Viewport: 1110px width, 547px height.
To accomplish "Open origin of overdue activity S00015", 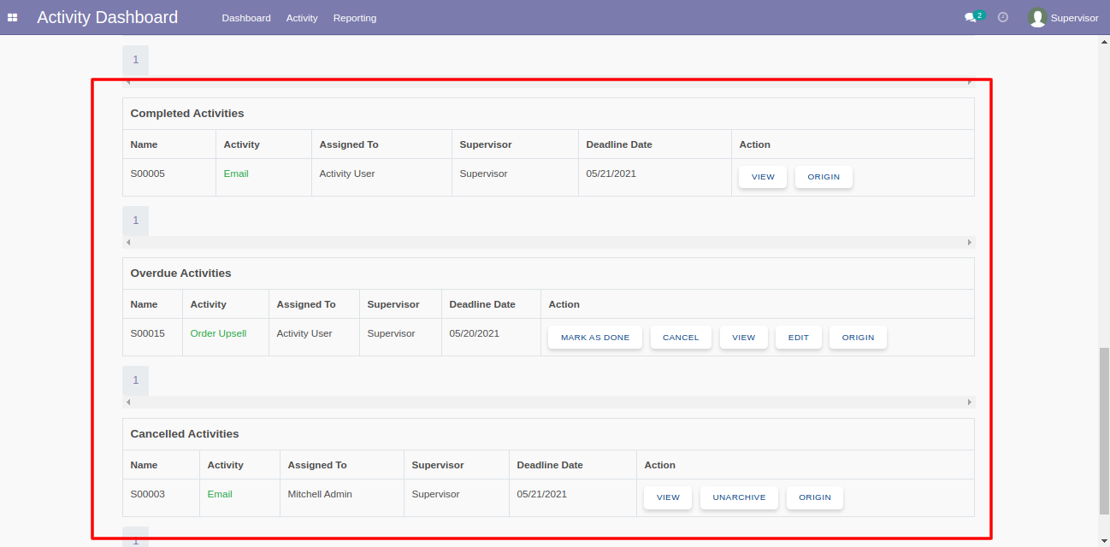I will pyautogui.click(x=858, y=338).
